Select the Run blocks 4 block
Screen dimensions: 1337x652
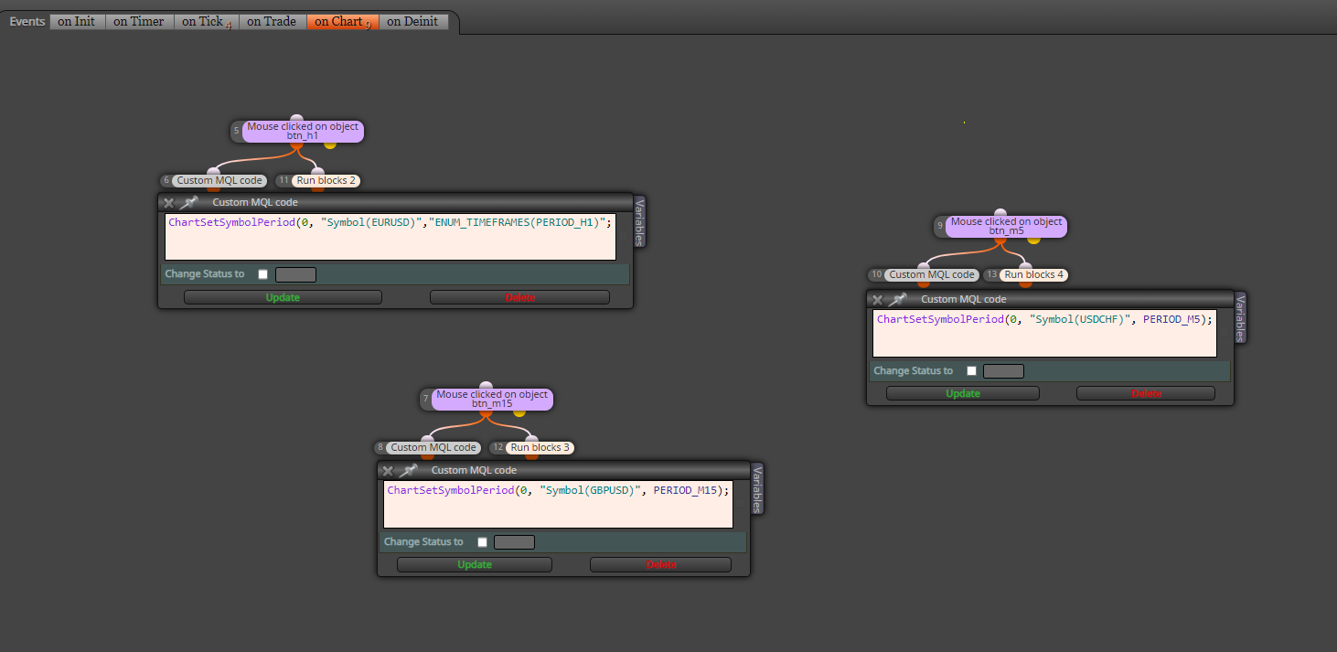1033,275
